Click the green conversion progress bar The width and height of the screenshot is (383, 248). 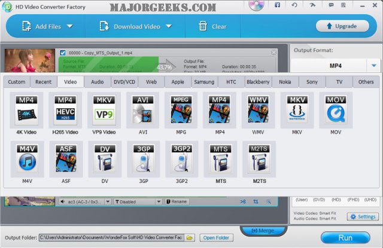(x=109, y=65)
